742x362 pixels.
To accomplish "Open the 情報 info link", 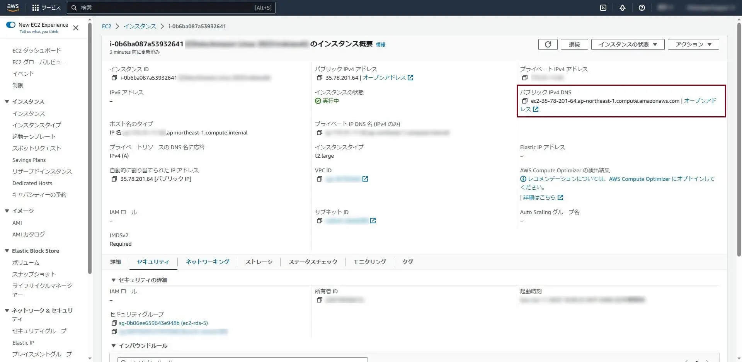I will [381, 44].
